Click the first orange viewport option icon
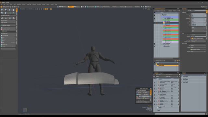This screenshot has width=208, height=117. (x=45, y=9)
